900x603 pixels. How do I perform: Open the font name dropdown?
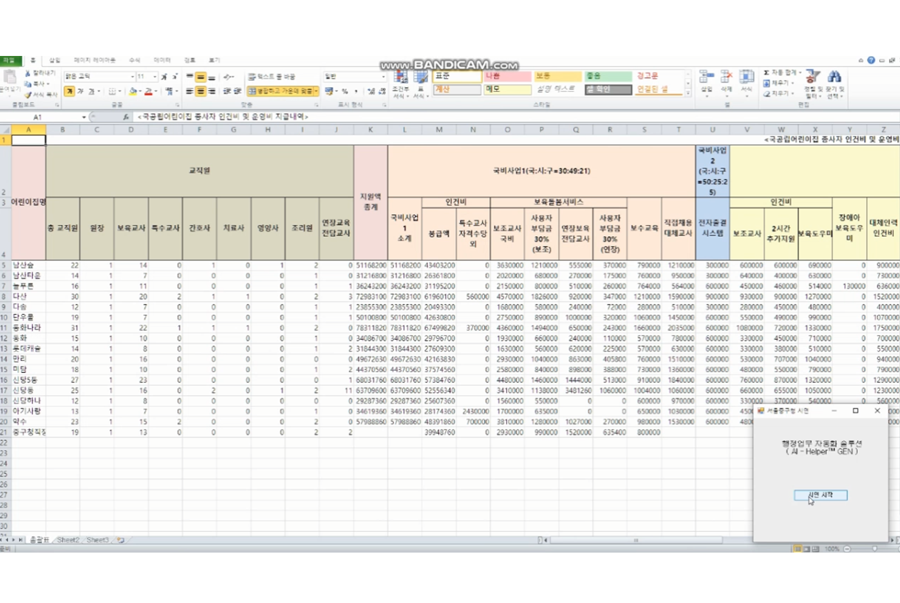132,77
